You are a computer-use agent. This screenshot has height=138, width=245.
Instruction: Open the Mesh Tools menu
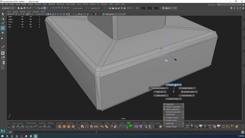tap(60, 4)
